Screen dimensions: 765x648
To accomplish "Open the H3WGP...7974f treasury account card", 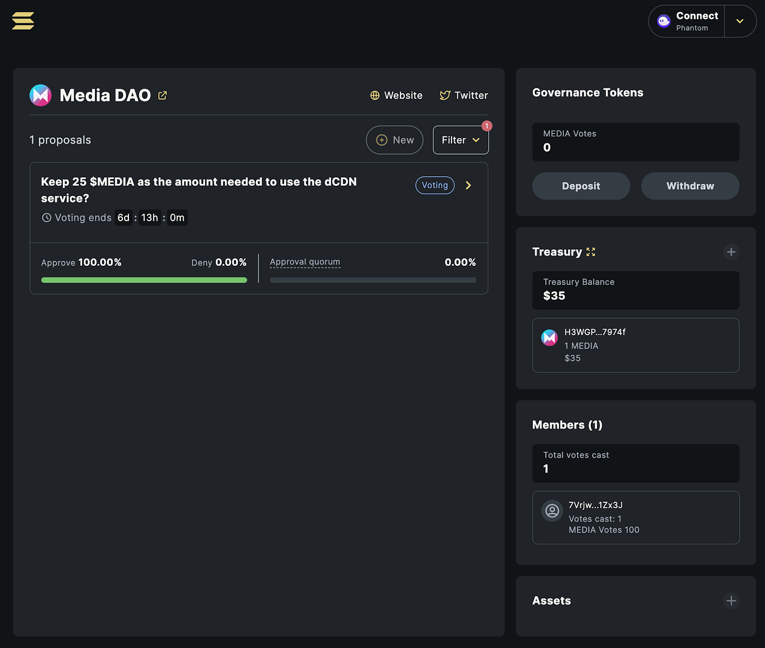I will pos(635,346).
